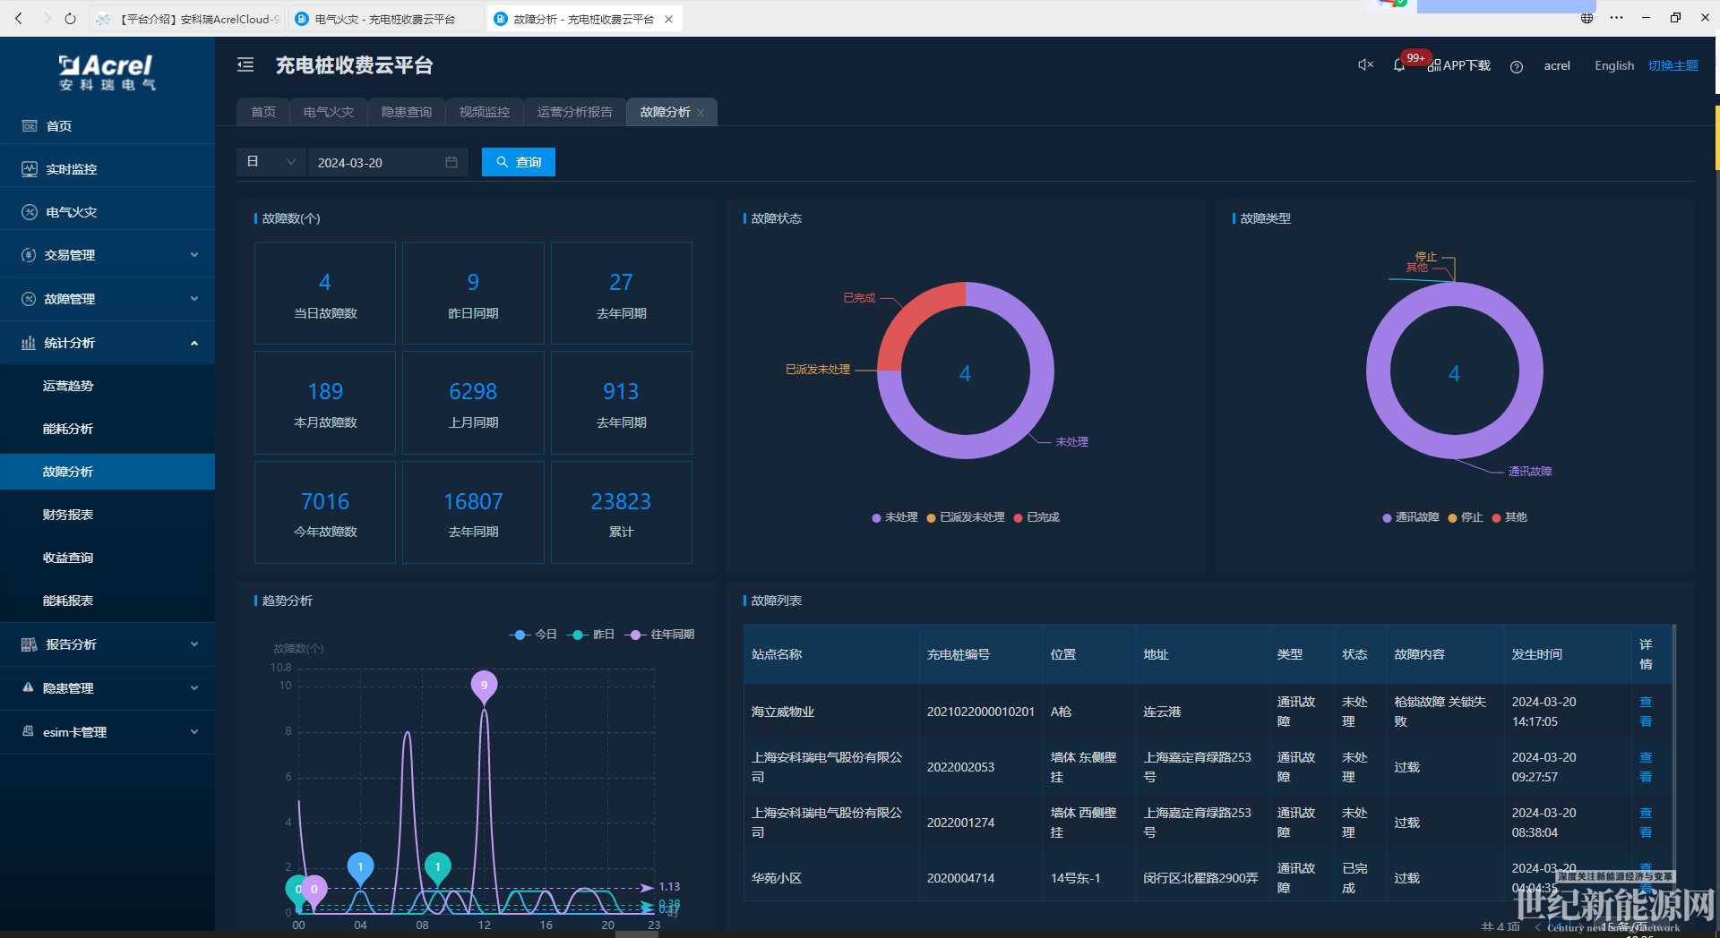Viewport: 1720px width, 938px height.
Task: Toggle 通讯故障 legend in fault type chart
Action: (x=1411, y=517)
